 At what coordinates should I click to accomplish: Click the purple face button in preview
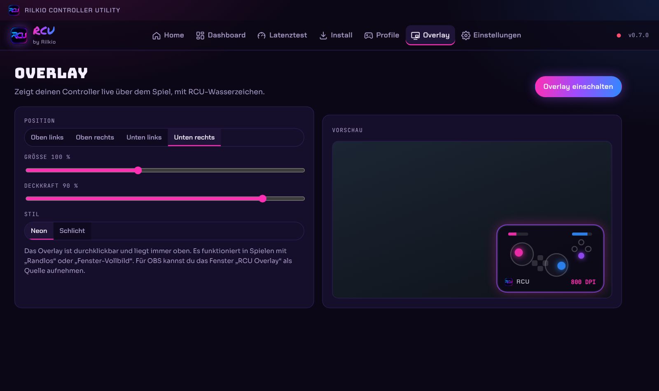(x=581, y=256)
